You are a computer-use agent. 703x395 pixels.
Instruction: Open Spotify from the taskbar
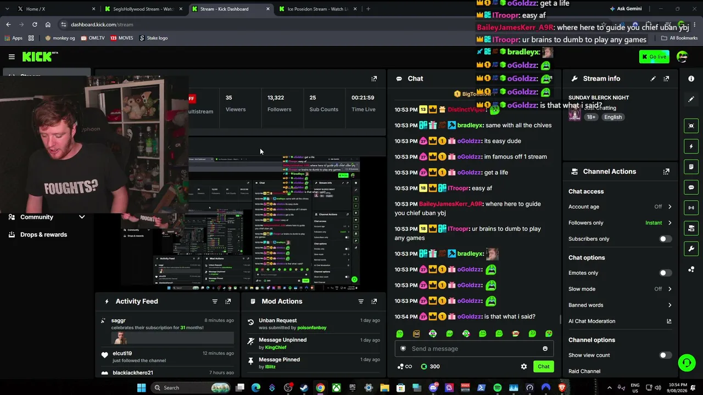[498, 388]
